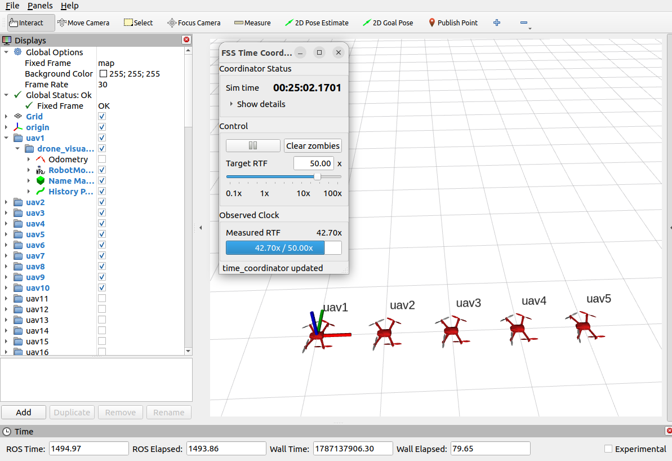Click the green Name Marker cube icon
Viewport: 672px width, 461px height.
(x=41, y=180)
